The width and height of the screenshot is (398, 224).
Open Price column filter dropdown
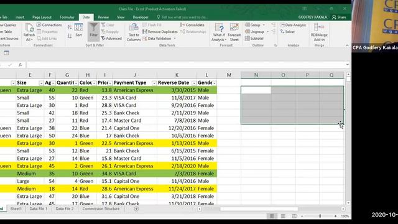coord(110,83)
